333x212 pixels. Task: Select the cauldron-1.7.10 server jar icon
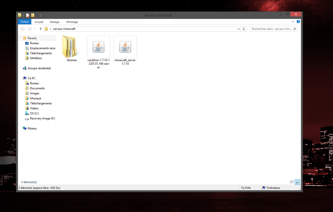tap(98, 47)
